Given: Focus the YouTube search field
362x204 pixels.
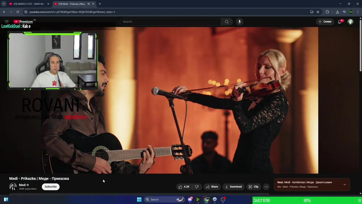Looking at the screenshot, I should pos(170,22).
